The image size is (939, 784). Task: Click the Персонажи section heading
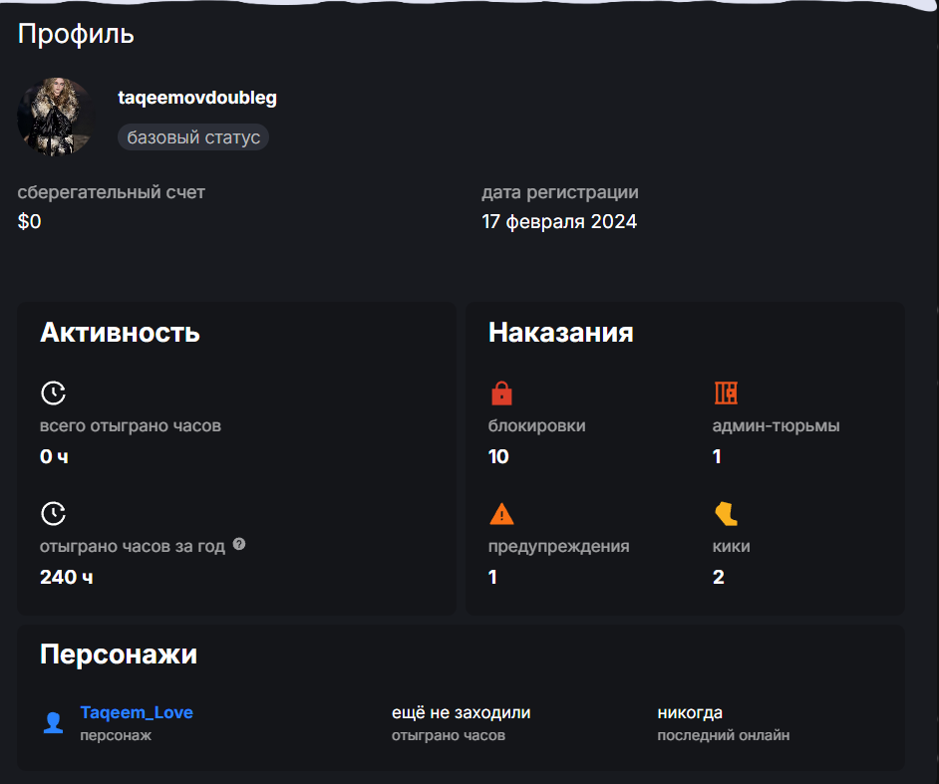point(119,654)
